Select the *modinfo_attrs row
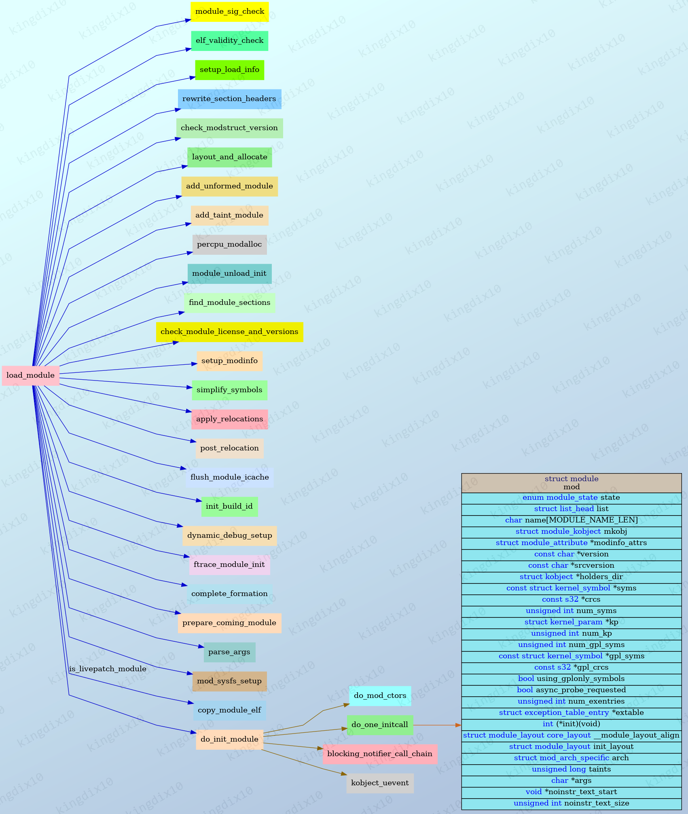Viewport: 688px width, 814px height. tap(572, 543)
